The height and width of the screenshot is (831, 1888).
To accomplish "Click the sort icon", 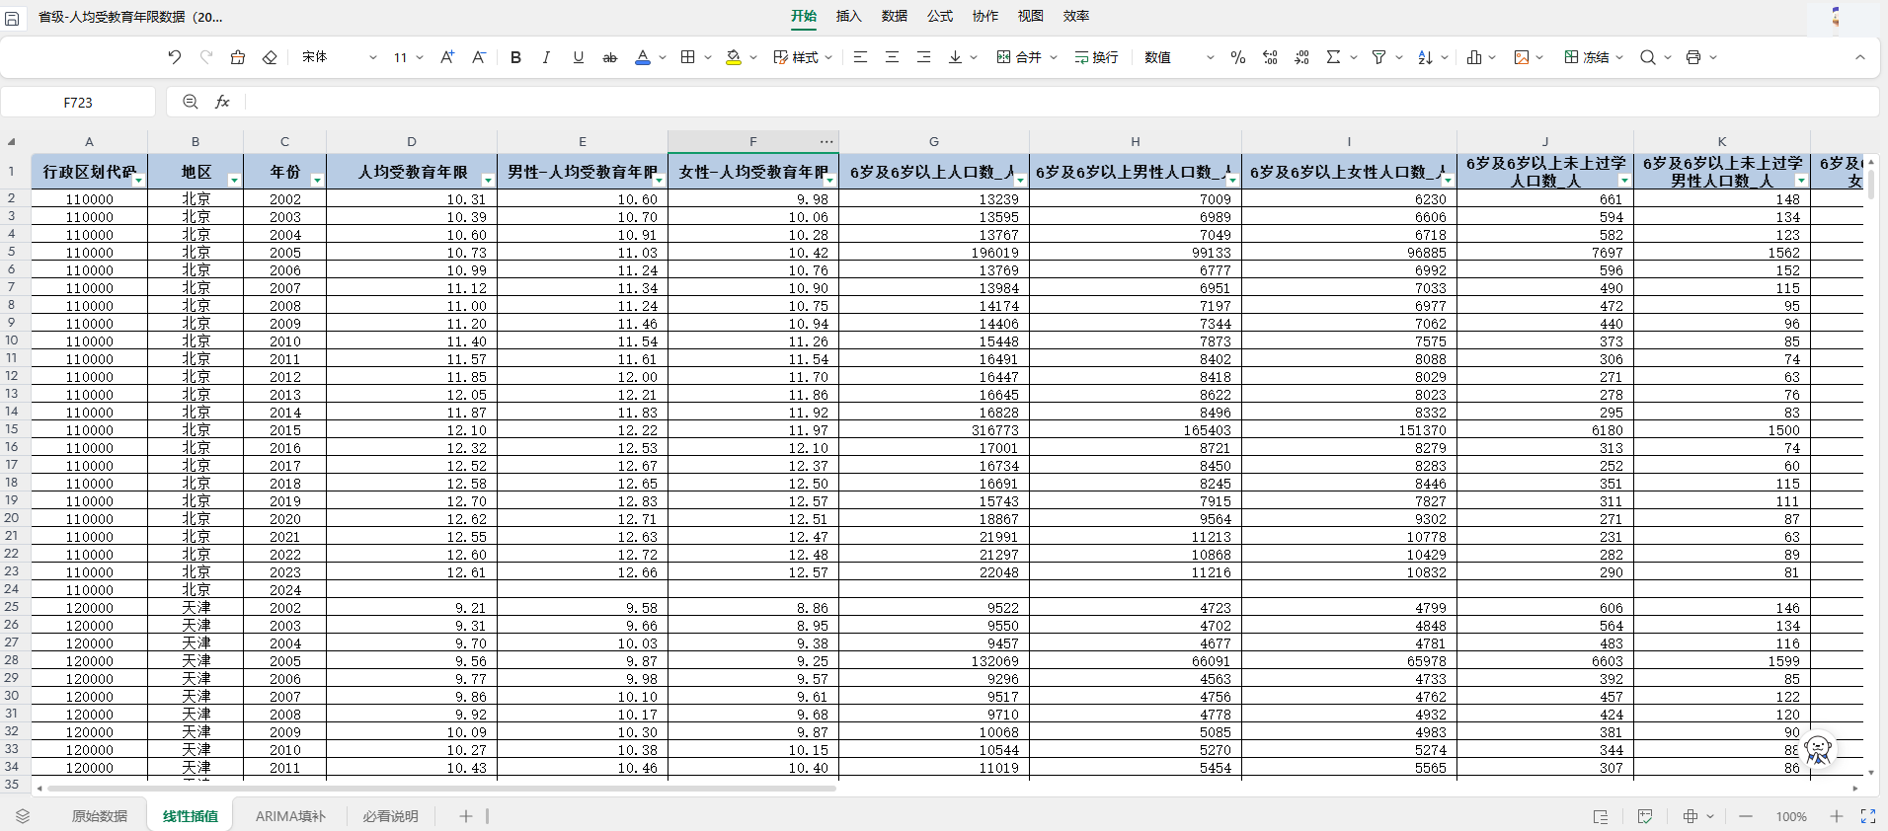I will point(1425,57).
